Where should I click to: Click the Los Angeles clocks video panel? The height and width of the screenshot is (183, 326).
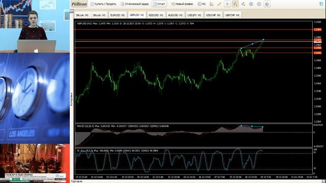35,98
